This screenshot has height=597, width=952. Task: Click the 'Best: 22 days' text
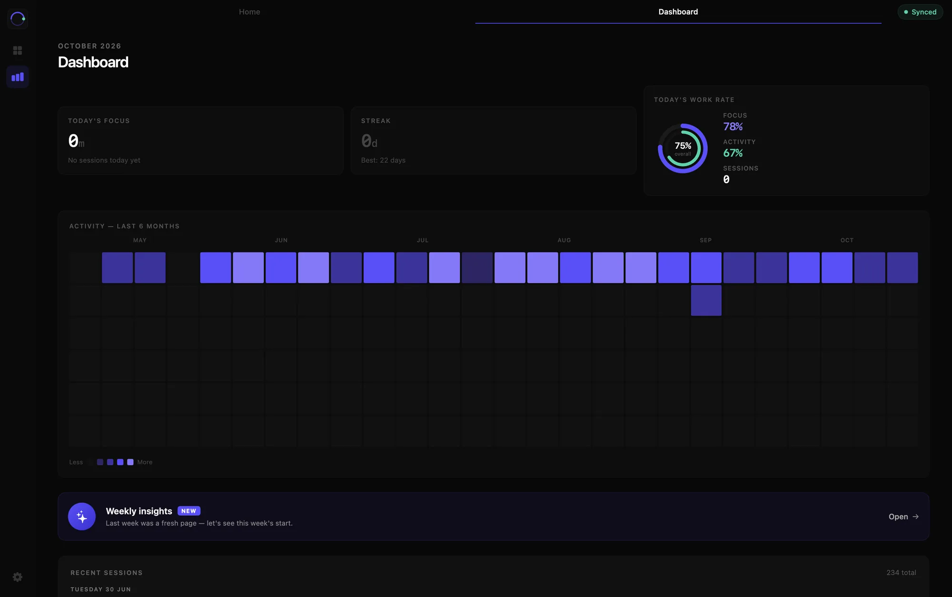[383, 160]
